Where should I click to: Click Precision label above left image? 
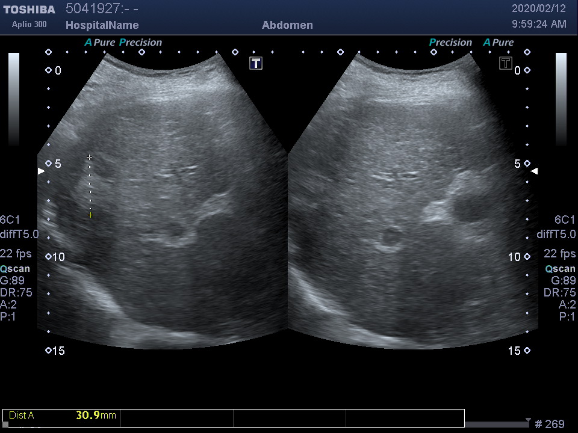pyautogui.click(x=140, y=42)
